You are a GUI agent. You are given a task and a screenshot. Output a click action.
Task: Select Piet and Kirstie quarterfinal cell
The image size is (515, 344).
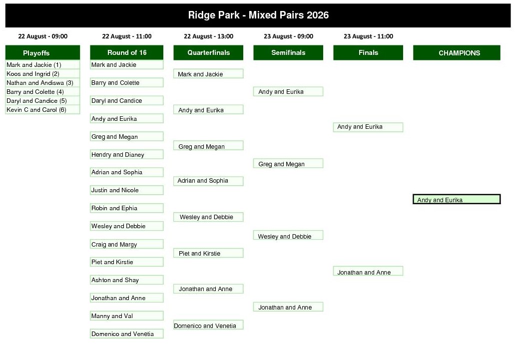click(x=208, y=253)
